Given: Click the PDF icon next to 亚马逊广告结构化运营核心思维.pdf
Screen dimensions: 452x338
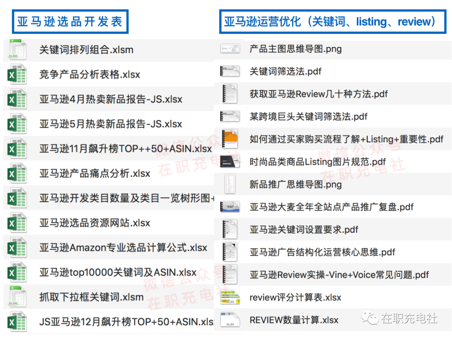Looking at the screenshot, I should point(230,252).
